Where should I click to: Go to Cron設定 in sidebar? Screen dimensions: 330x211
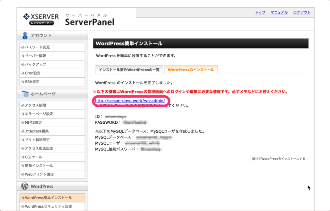tap(33, 73)
